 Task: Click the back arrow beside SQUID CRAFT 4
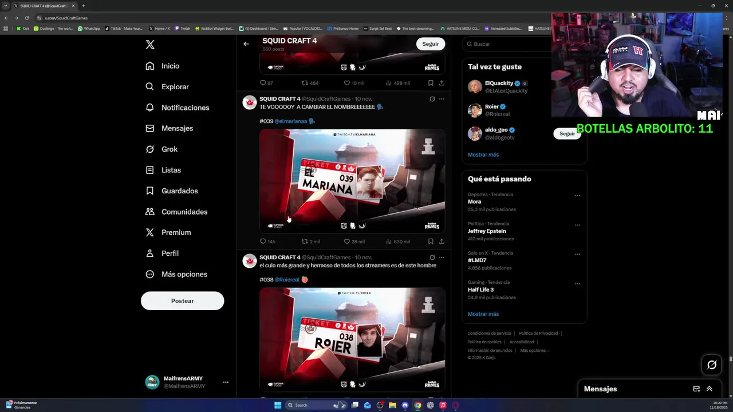pyautogui.click(x=246, y=44)
